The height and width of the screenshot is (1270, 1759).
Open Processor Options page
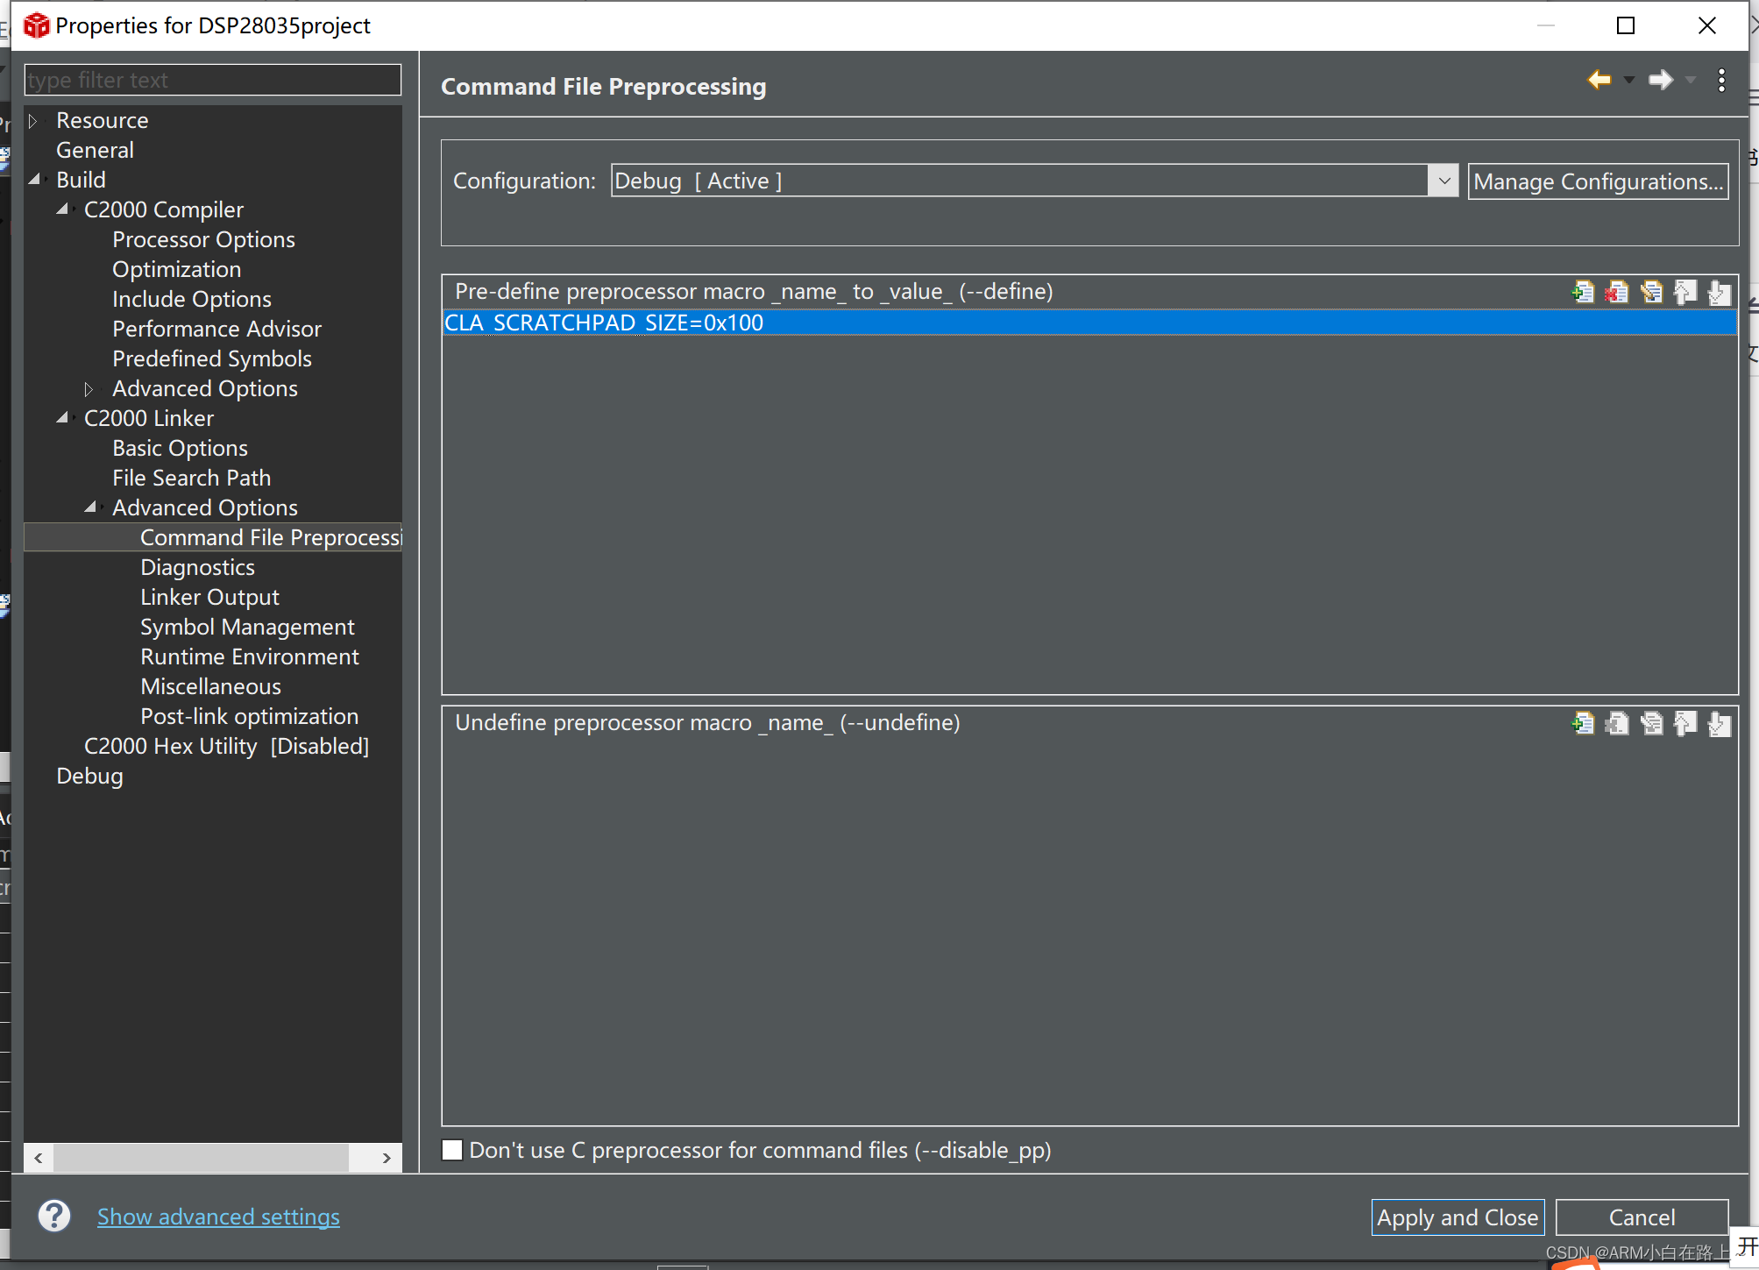point(203,239)
